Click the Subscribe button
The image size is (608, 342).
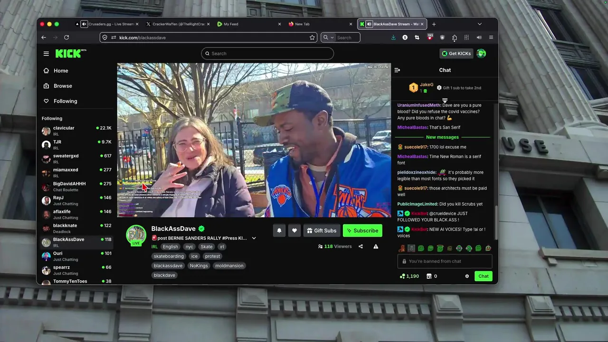(x=362, y=230)
